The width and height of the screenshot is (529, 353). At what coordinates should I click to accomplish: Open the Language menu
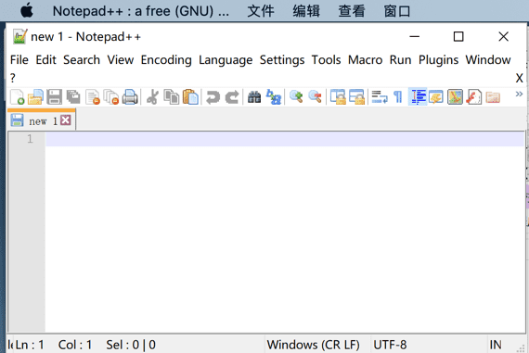(x=226, y=60)
